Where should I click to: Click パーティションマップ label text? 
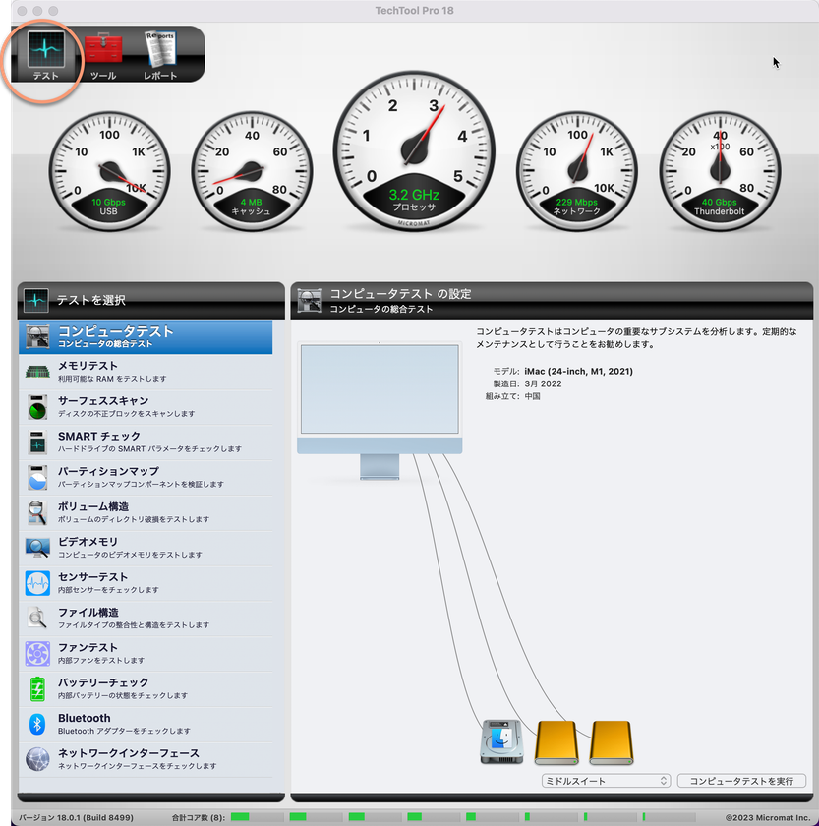[108, 471]
